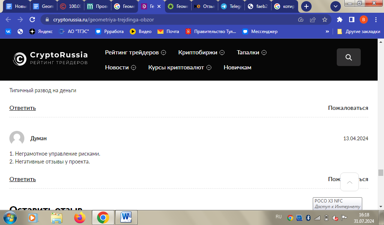384x225 pixels.
Task: Click the date 13.04.2024 on comment
Action: [355, 138]
